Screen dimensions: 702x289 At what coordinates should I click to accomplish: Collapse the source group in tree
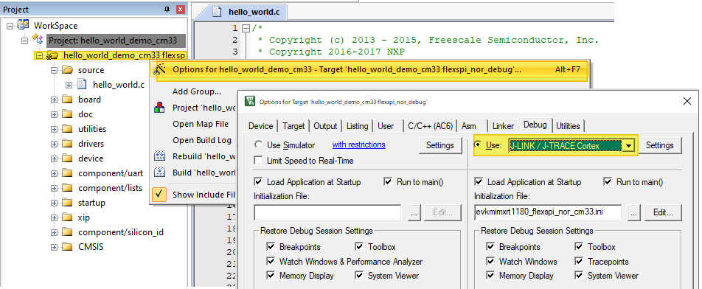[x=55, y=70]
